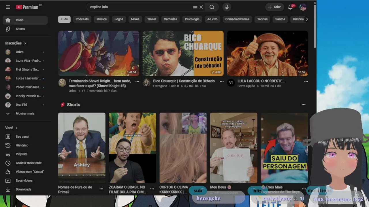Click Estragona channel avatar under video

click(x=146, y=83)
